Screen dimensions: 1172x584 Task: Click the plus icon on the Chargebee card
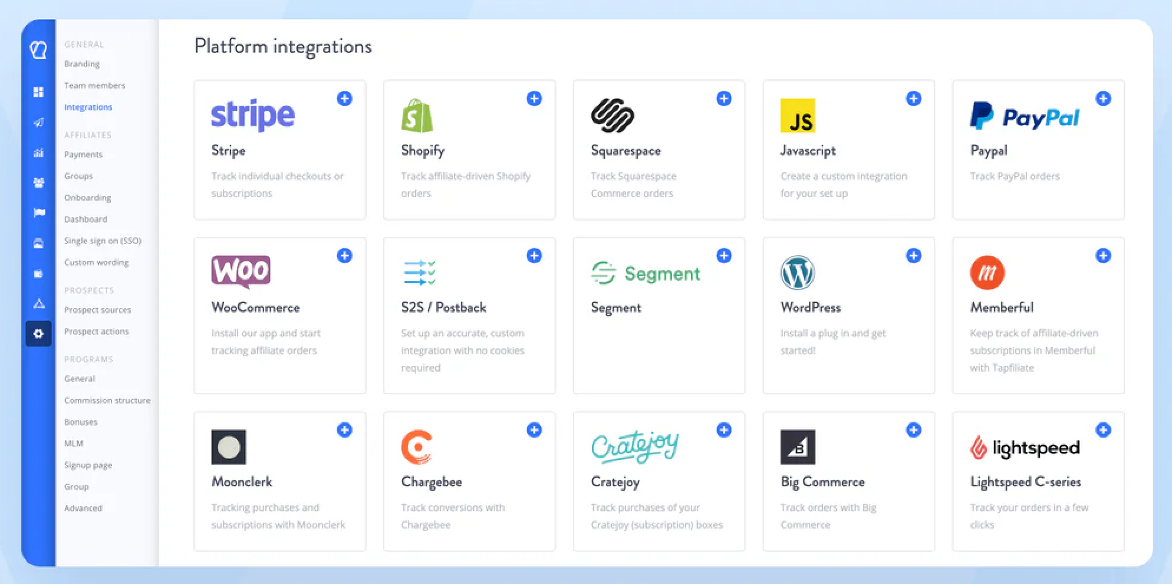click(535, 430)
